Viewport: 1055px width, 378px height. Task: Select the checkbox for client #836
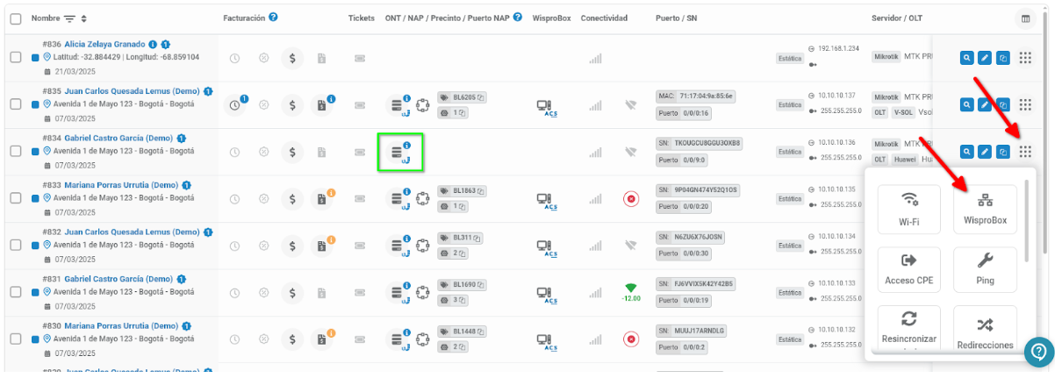15,57
